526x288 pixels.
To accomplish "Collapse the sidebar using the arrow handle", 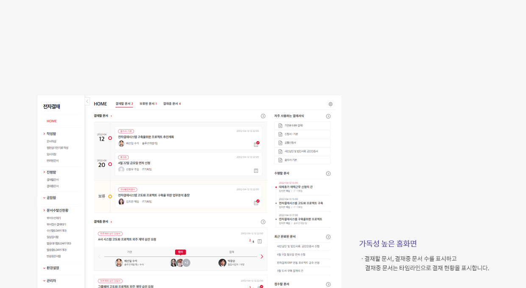I will 87,102.
